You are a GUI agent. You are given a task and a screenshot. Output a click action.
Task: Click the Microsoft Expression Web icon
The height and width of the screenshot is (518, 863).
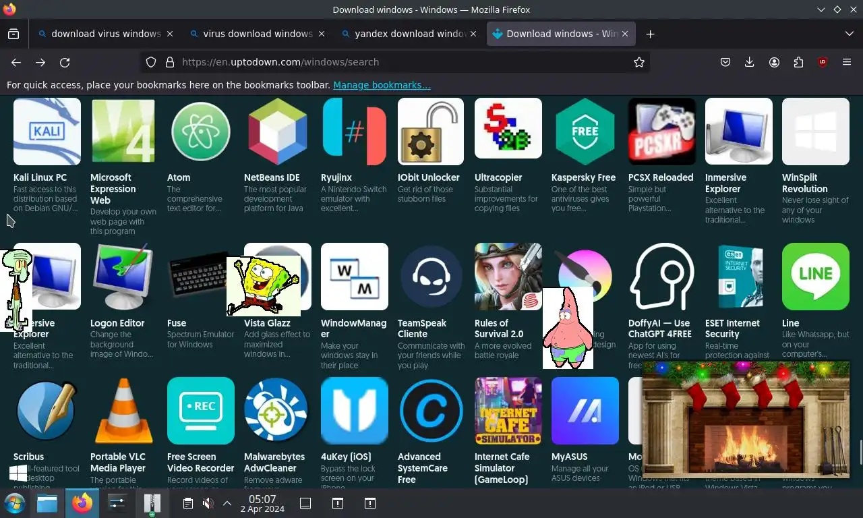tap(124, 132)
